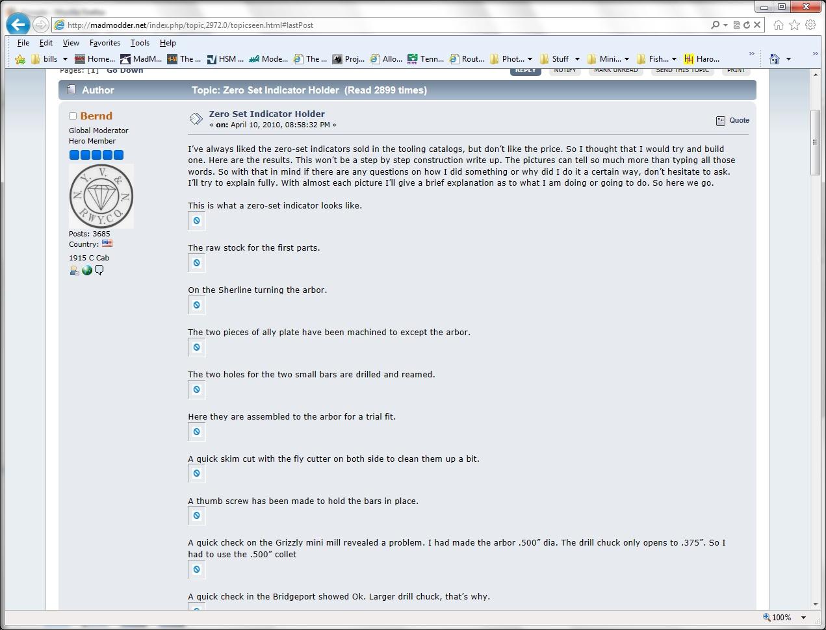Expand the bills folder dropdown arrow
Screen dimensions: 826x630
(65, 59)
